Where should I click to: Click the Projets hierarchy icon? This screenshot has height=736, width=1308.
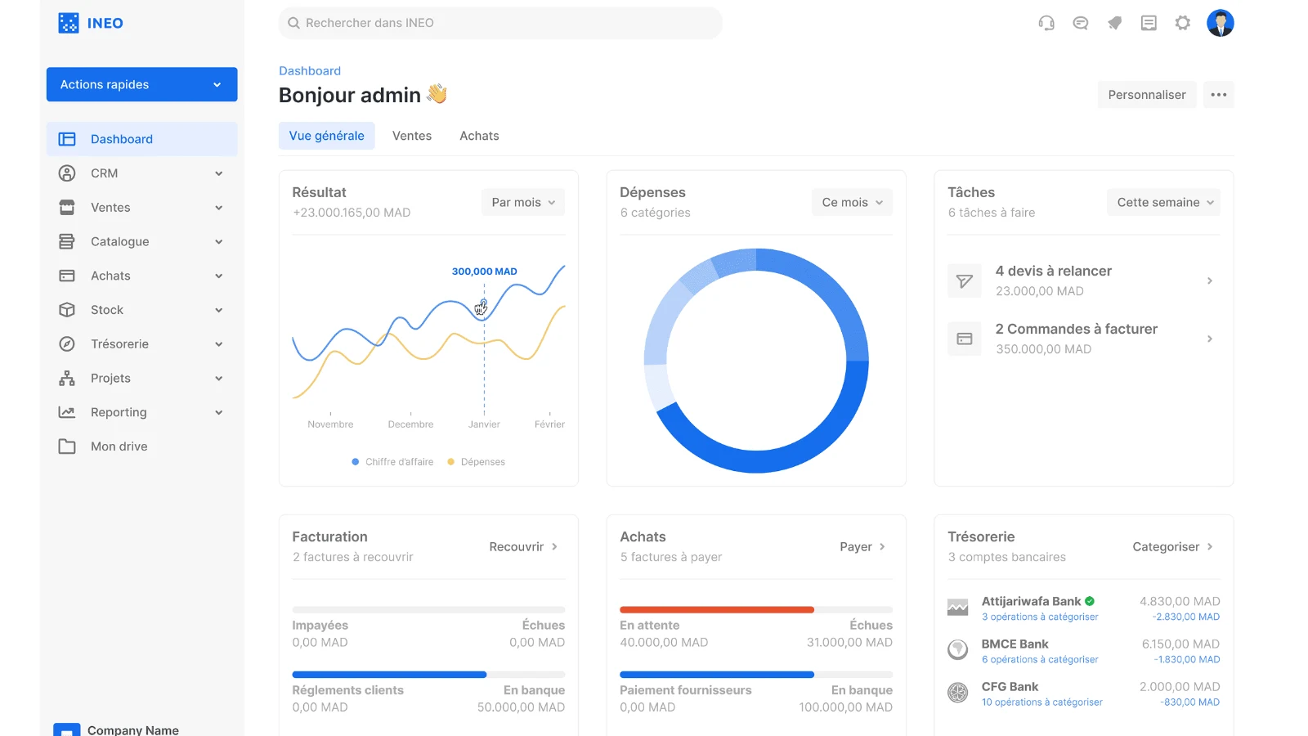67,379
